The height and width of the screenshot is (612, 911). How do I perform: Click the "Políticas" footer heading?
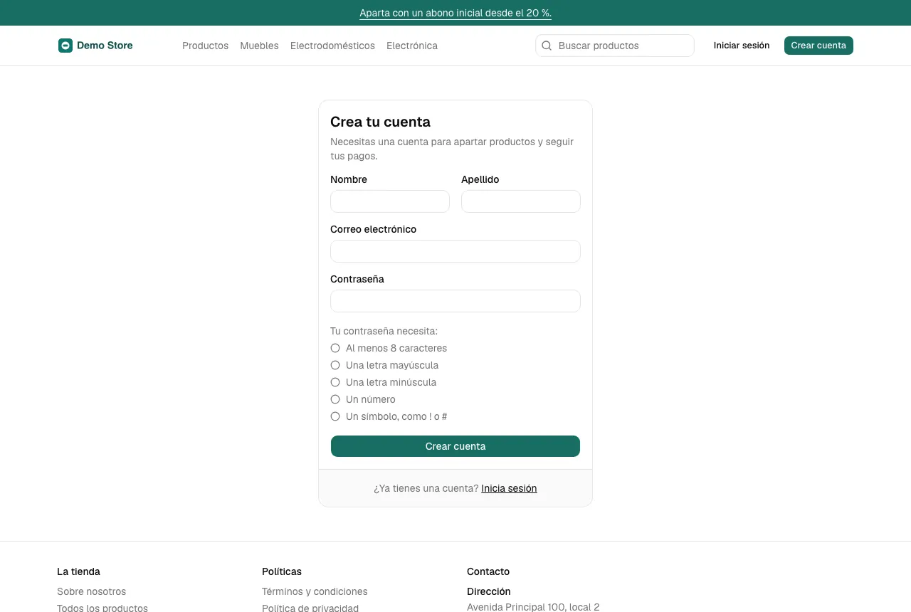tap(282, 571)
